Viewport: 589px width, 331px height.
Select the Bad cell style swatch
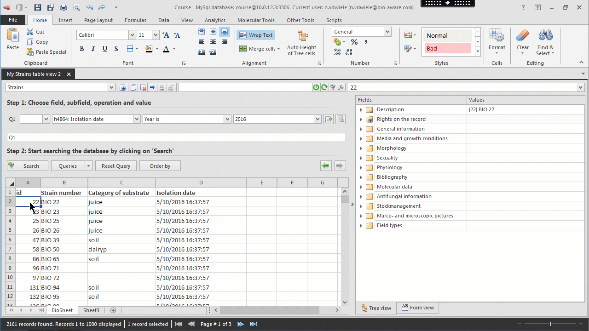pyautogui.click(x=447, y=48)
